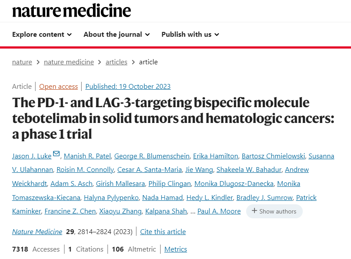351x259 pixels.
Task: Open the Published: 19 October 2023 link
Action: (128, 87)
